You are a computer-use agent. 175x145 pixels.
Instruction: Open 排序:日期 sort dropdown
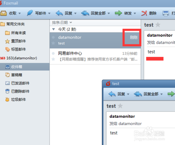[x=62, y=22]
